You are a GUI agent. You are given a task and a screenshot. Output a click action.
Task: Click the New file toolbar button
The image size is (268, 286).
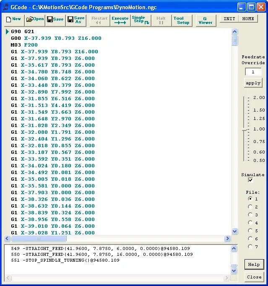pos(14,21)
